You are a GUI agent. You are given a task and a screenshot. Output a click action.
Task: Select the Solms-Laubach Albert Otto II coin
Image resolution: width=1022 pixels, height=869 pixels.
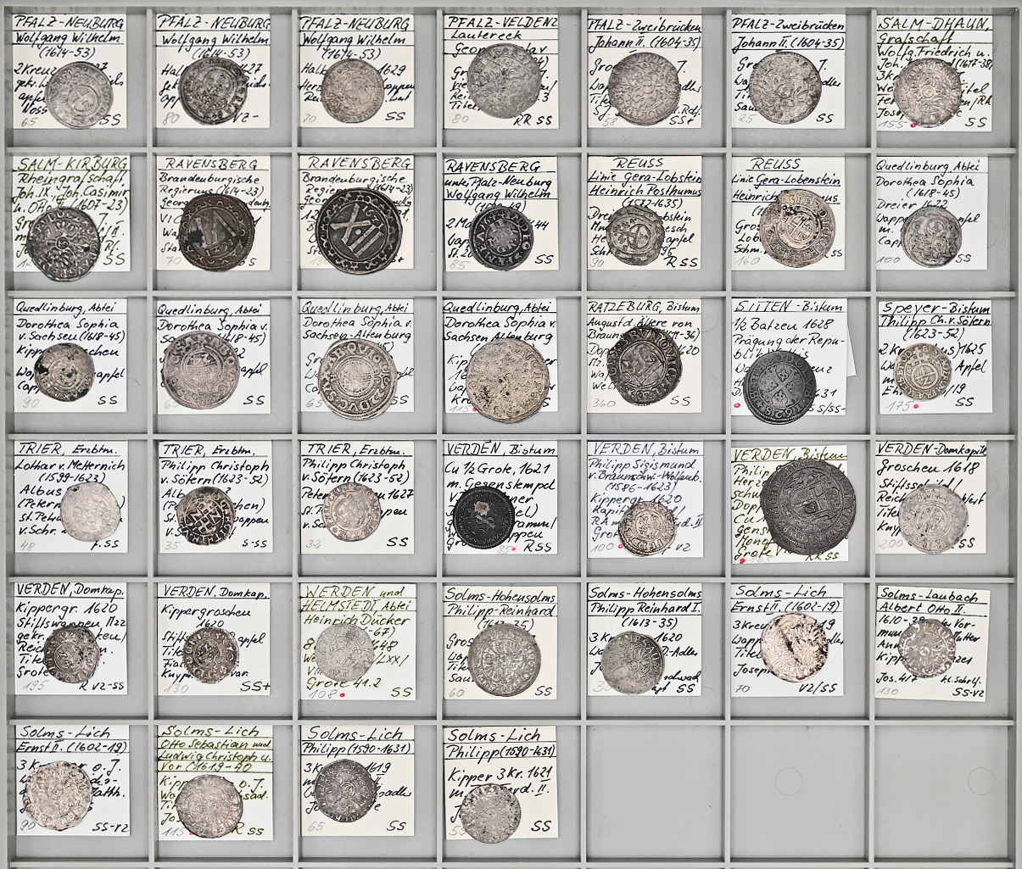pyautogui.click(x=927, y=647)
